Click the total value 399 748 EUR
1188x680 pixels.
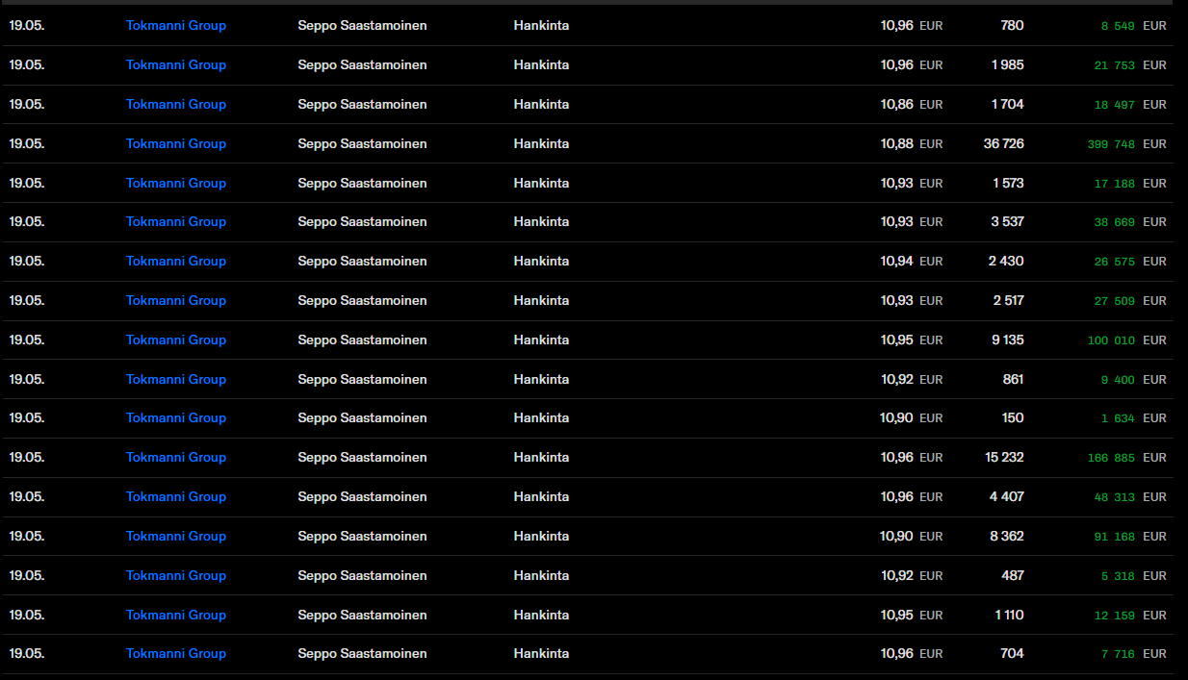pyautogui.click(x=1127, y=143)
